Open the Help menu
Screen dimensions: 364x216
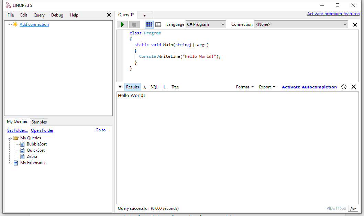74,15
